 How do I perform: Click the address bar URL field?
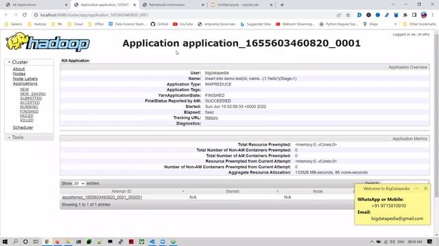[x=185, y=15]
